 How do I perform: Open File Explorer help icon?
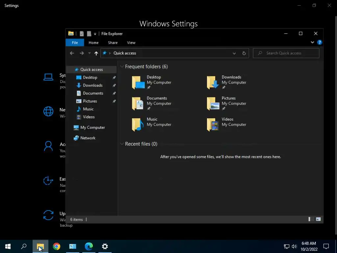click(320, 42)
